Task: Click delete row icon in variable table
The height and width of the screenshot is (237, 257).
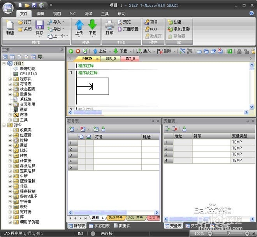Action: (x=175, y=129)
